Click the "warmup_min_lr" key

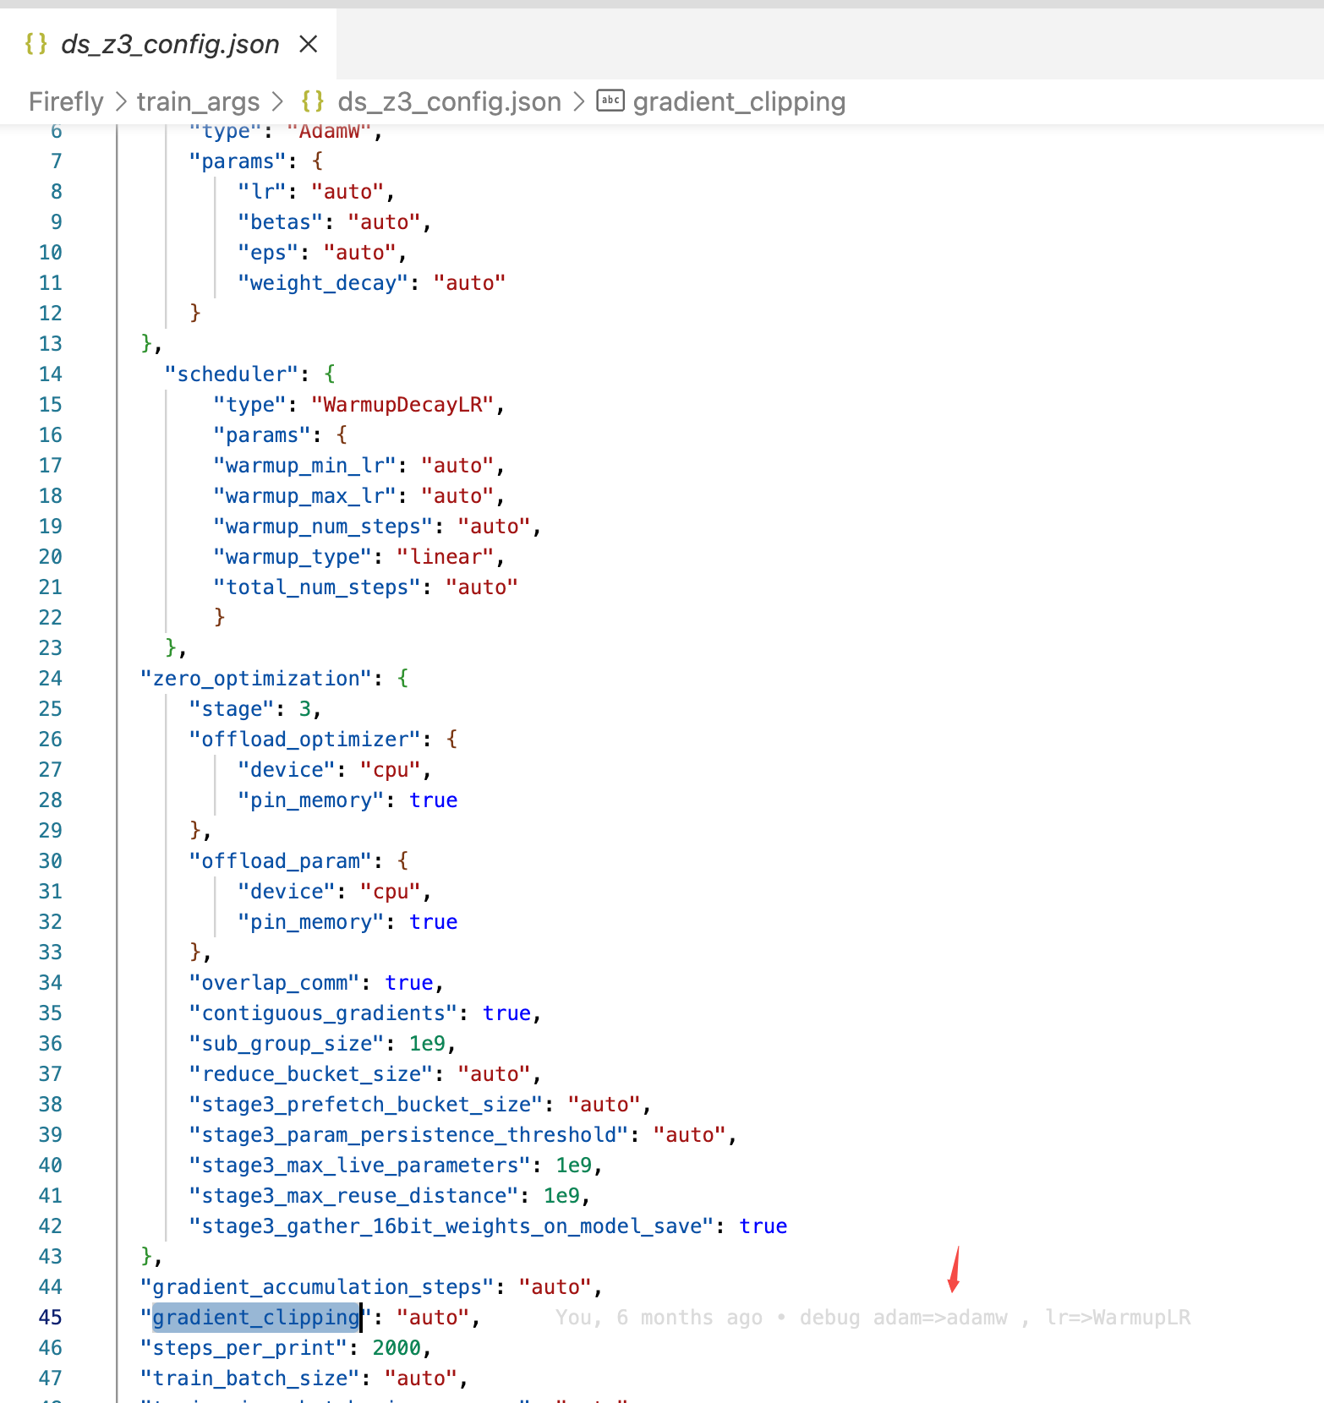304,465
